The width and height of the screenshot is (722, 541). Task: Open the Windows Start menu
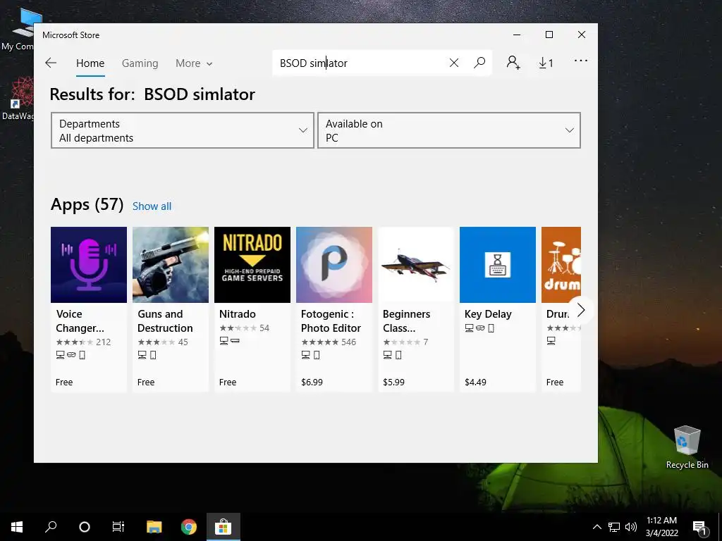(17, 527)
